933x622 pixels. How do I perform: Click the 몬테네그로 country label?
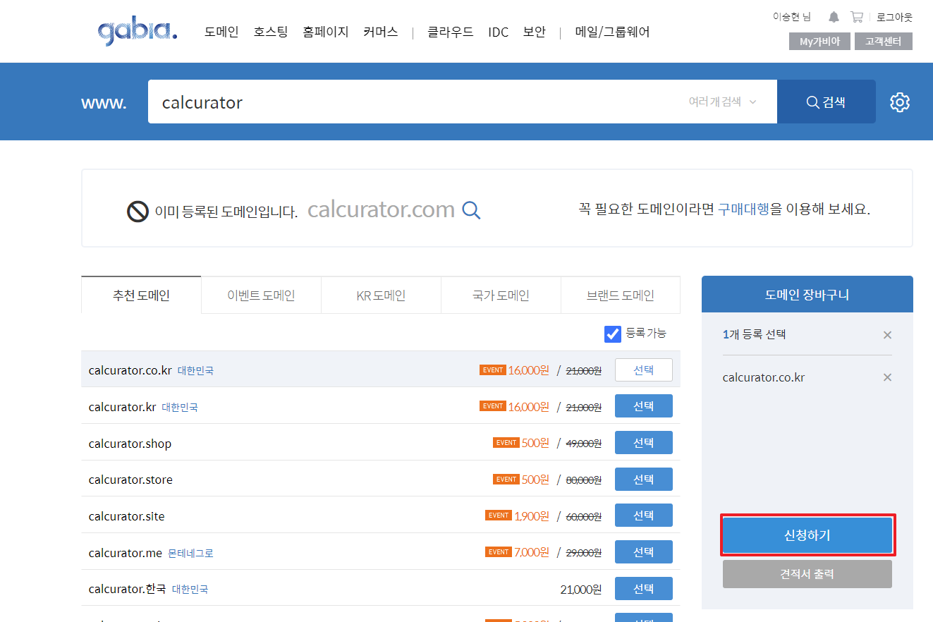[190, 554]
